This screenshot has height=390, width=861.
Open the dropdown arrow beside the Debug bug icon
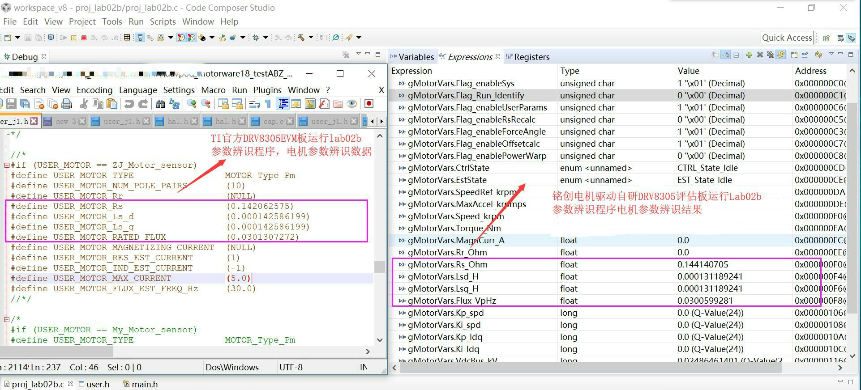266,38
